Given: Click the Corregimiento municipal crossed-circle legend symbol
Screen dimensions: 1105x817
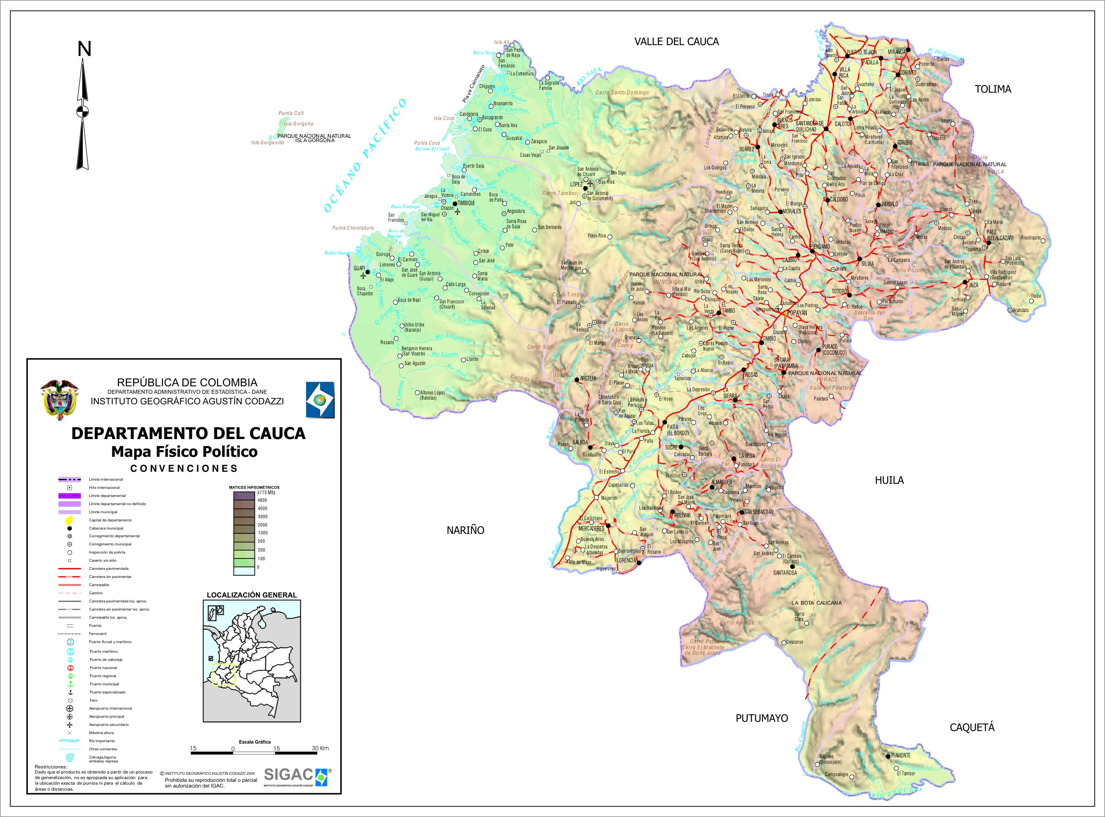Looking at the screenshot, I should tap(70, 544).
